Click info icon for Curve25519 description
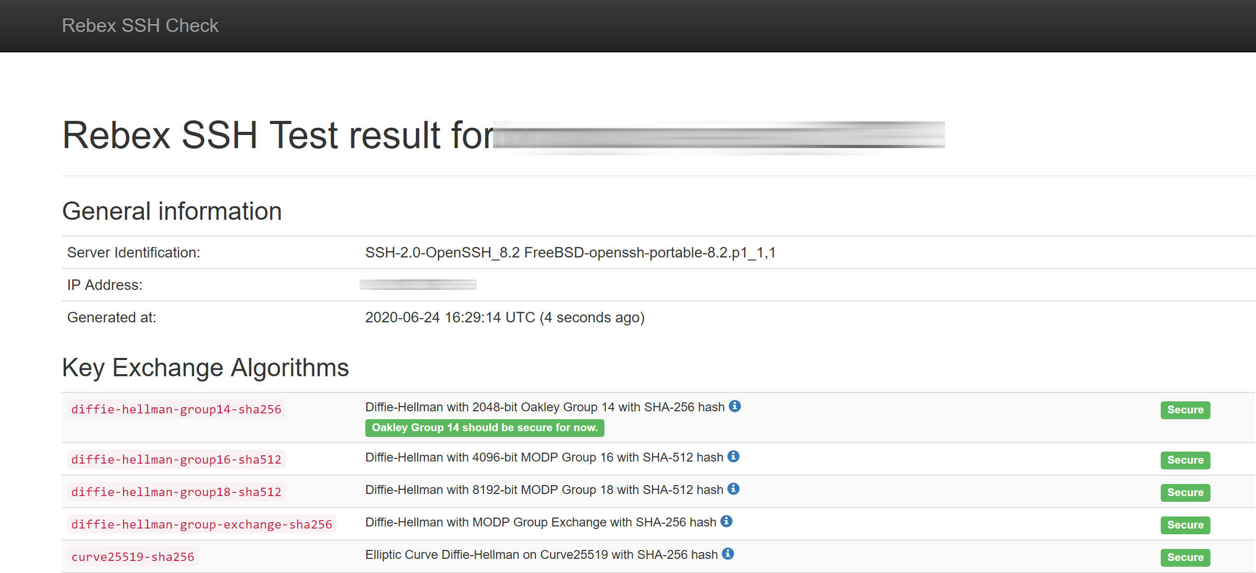 click(728, 554)
